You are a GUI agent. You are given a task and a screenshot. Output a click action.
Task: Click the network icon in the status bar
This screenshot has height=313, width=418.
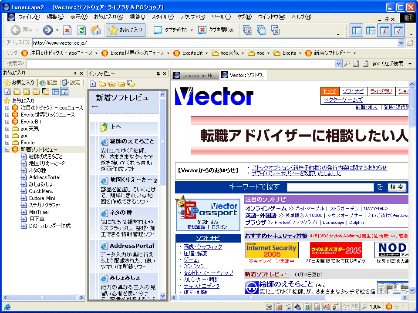(x=269, y=307)
